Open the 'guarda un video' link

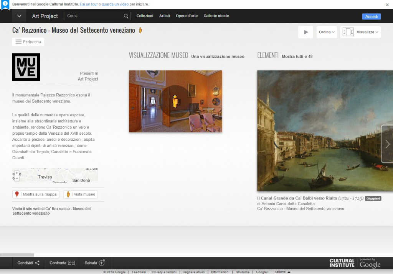coord(115,4)
